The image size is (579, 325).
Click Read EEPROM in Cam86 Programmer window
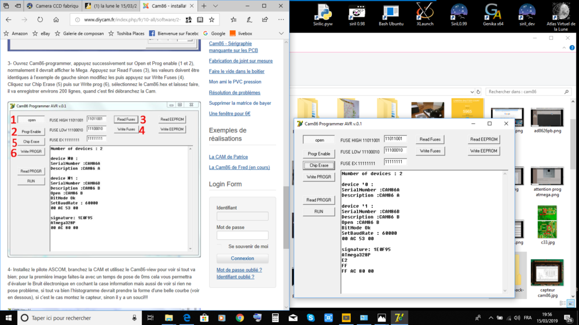tap(483, 139)
